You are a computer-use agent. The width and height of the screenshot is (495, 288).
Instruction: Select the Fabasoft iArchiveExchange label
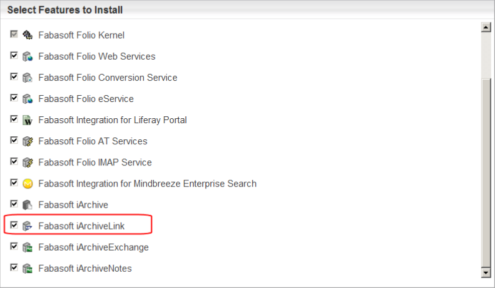click(93, 247)
